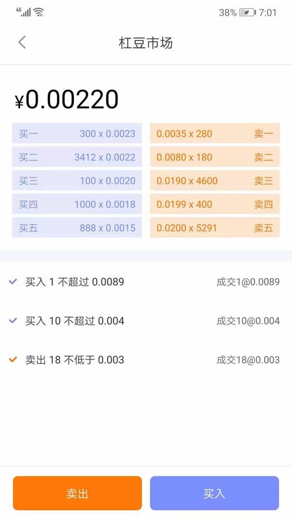Tap the back arrow icon

[22, 42]
